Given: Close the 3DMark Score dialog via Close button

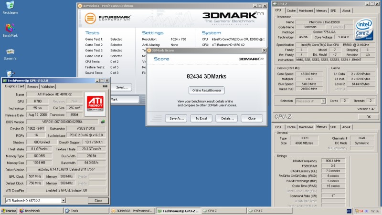Looking at the screenshot, I should 252,118.
